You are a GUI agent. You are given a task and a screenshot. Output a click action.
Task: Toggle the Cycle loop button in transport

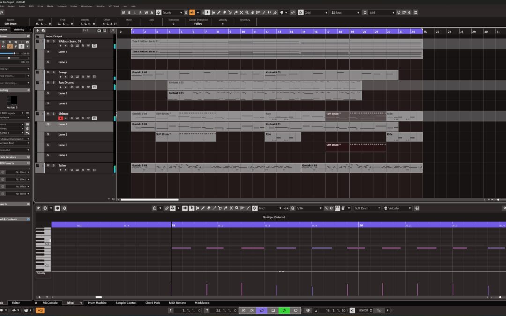point(261,310)
